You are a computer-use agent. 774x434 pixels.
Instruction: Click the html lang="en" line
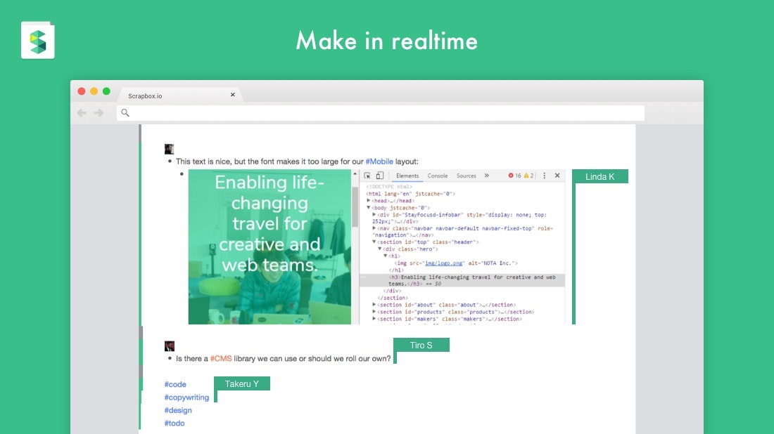pos(411,194)
